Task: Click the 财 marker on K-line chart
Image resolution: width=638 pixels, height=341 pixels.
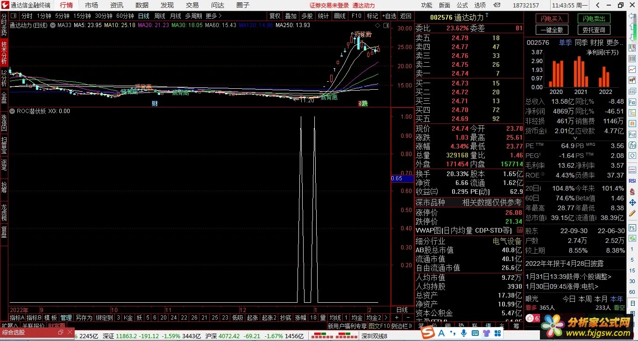Action: 155,103
